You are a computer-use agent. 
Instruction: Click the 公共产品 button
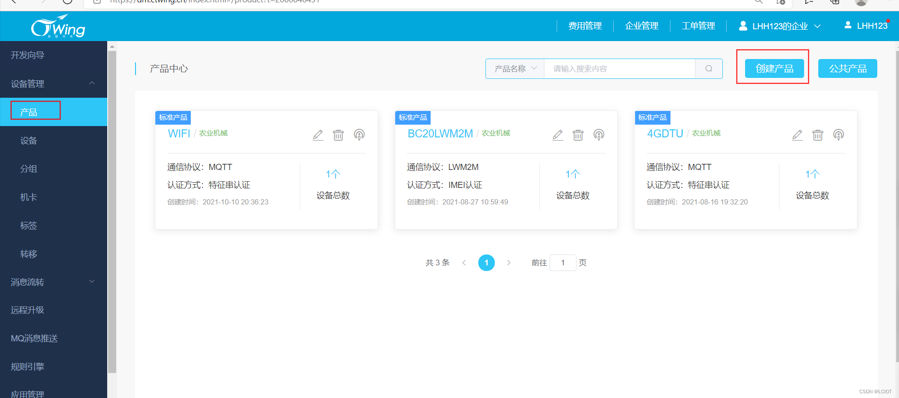click(848, 68)
